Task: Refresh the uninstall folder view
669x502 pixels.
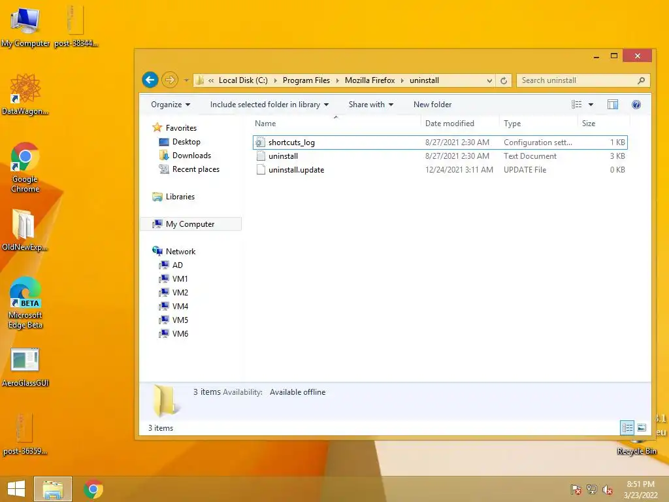Action: point(504,80)
